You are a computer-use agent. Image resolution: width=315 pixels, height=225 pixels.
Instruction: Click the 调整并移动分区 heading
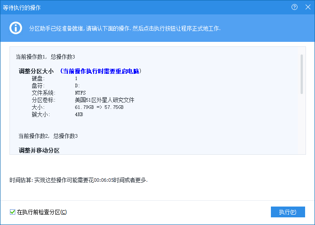coord(39,150)
